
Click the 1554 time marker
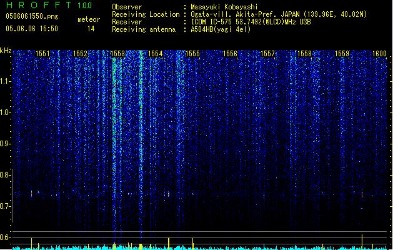[156, 54]
